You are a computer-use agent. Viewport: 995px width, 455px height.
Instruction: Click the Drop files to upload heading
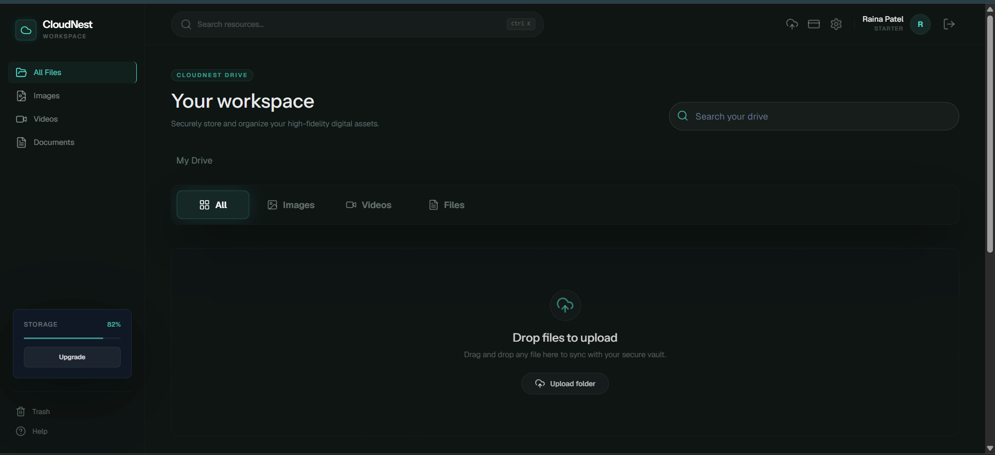[x=565, y=337]
